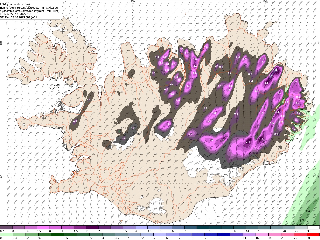Screen dimensions: 320x240
Task: Pick lower legend swatch between 16 and 18
Action: [262, 234]
